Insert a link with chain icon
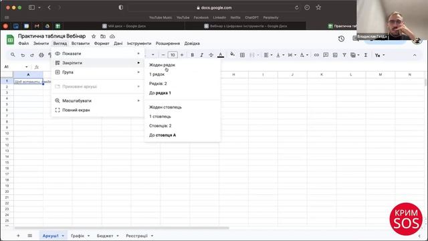 pos(316,55)
